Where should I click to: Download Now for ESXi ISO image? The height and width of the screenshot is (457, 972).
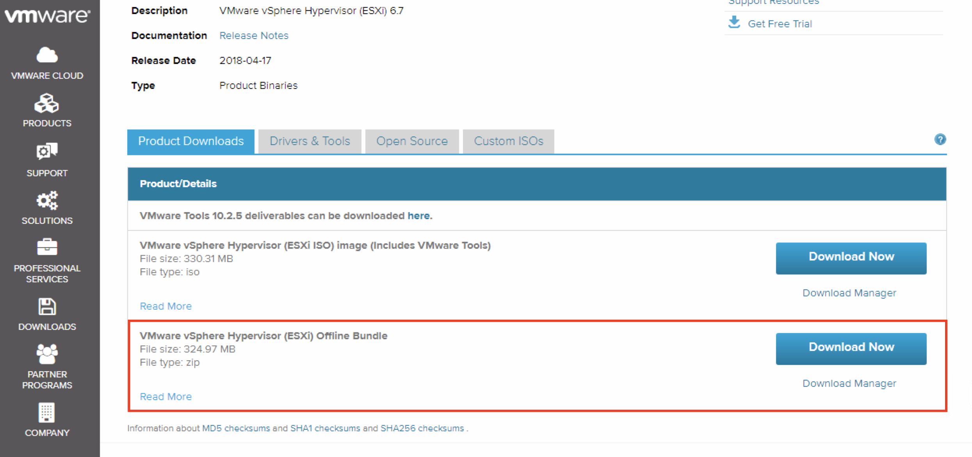(851, 258)
